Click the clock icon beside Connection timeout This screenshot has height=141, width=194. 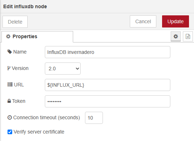click(10, 117)
